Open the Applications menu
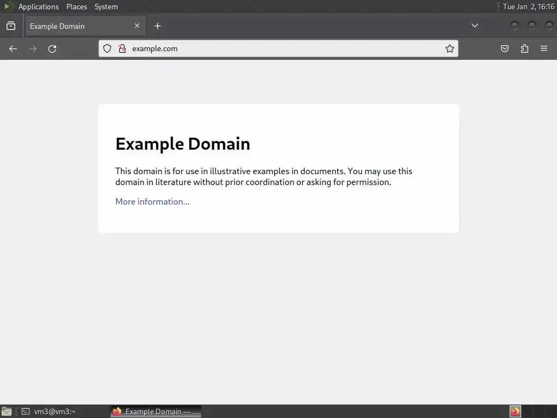The width and height of the screenshot is (557, 418). point(39,7)
